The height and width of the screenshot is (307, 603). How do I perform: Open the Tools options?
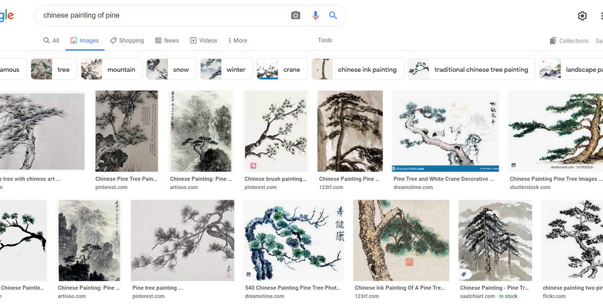tap(325, 40)
